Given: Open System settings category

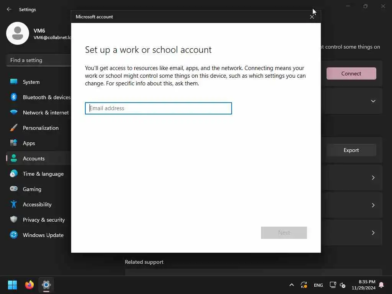Looking at the screenshot, I should click(39, 82).
